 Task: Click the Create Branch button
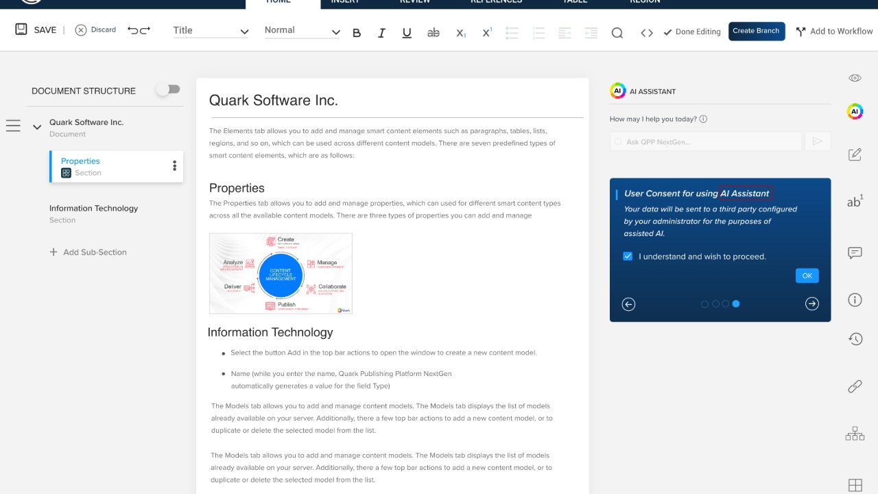pyautogui.click(x=757, y=31)
